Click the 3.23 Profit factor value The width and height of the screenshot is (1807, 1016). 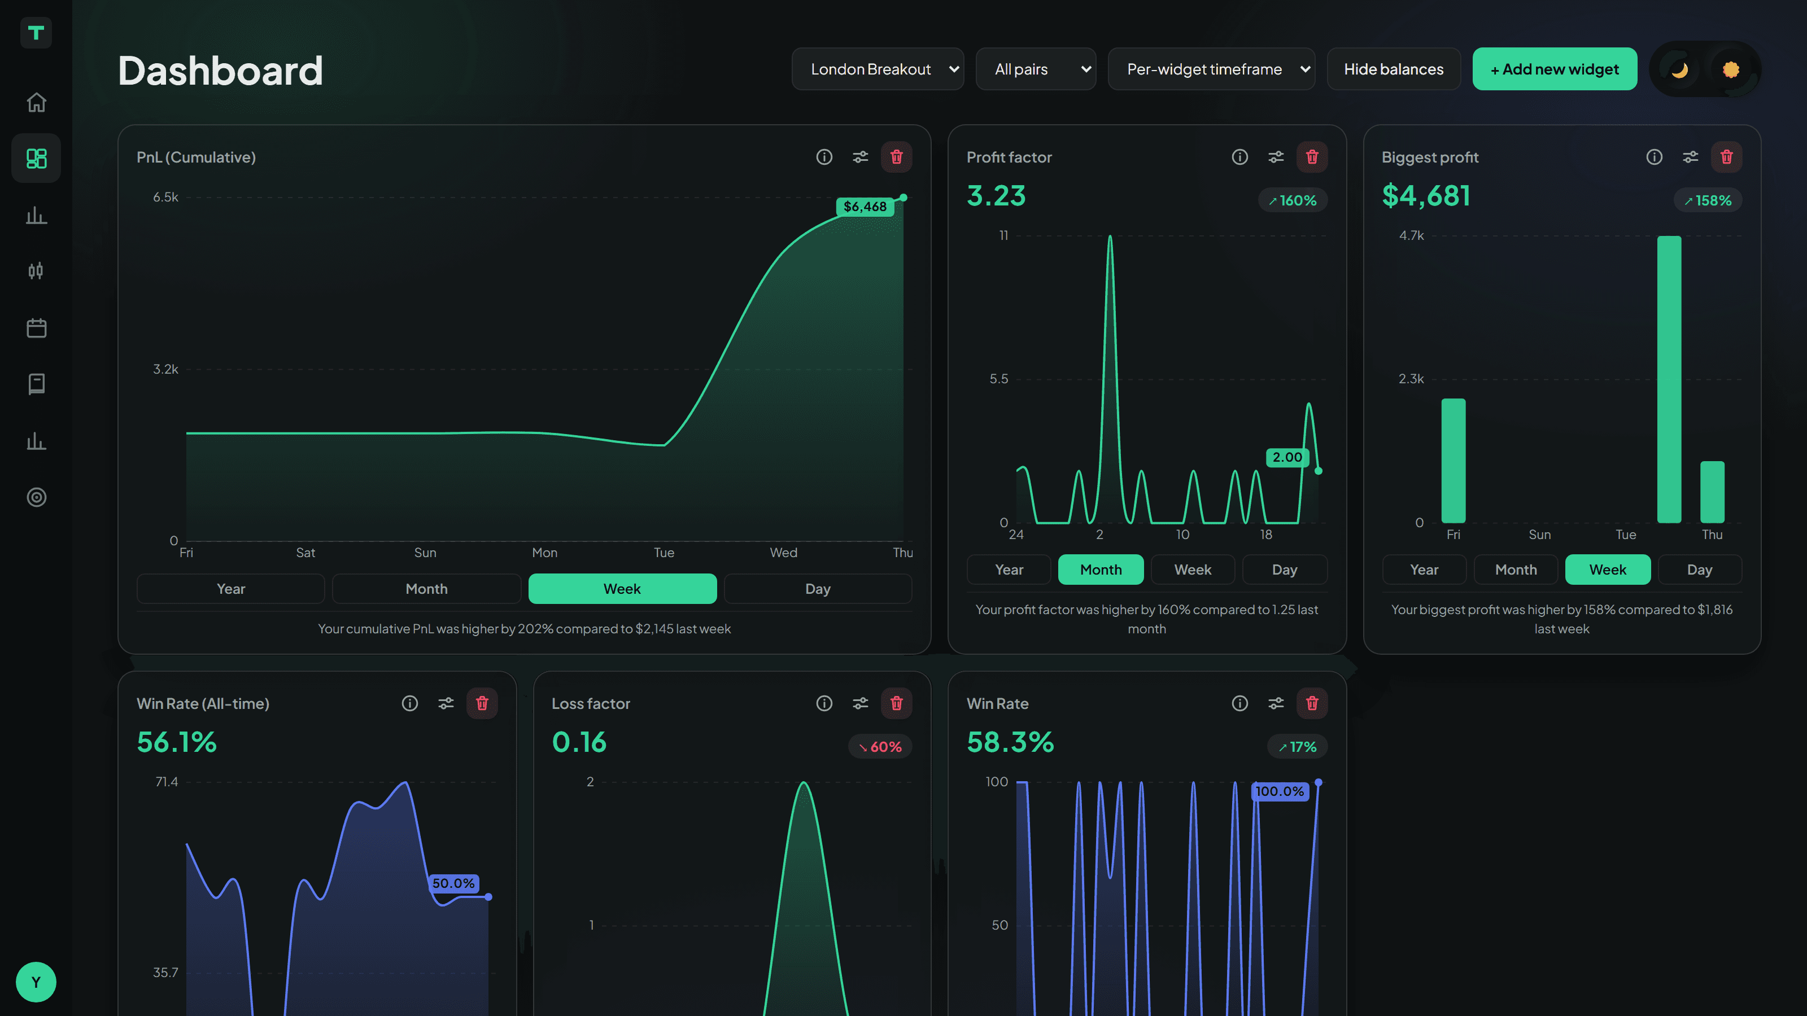[996, 196]
